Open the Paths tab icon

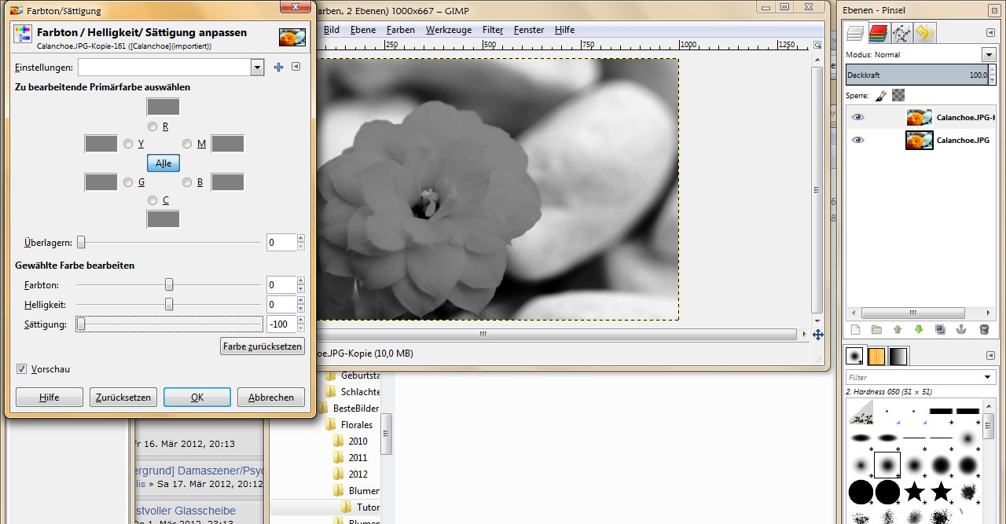[x=902, y=33]
